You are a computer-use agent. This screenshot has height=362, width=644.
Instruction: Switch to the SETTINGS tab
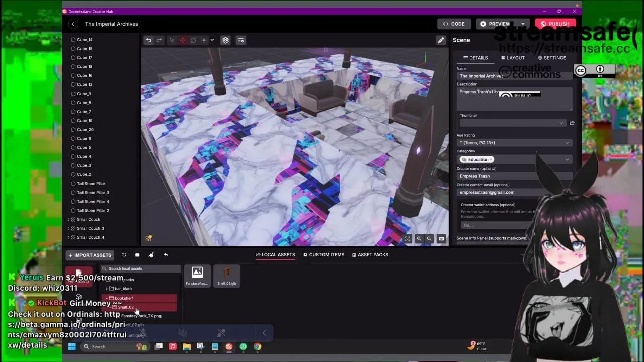click(552, 58)
